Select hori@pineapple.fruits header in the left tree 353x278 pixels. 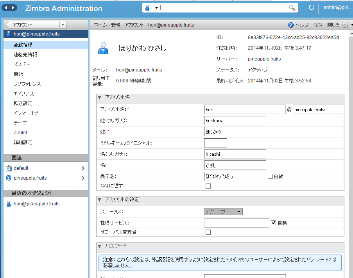[x=46, y=34]
